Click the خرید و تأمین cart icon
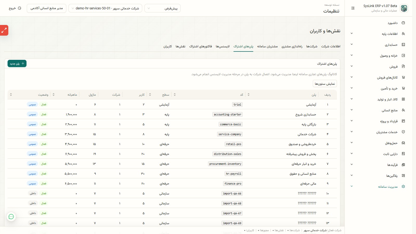 click(x=403, y=88)
